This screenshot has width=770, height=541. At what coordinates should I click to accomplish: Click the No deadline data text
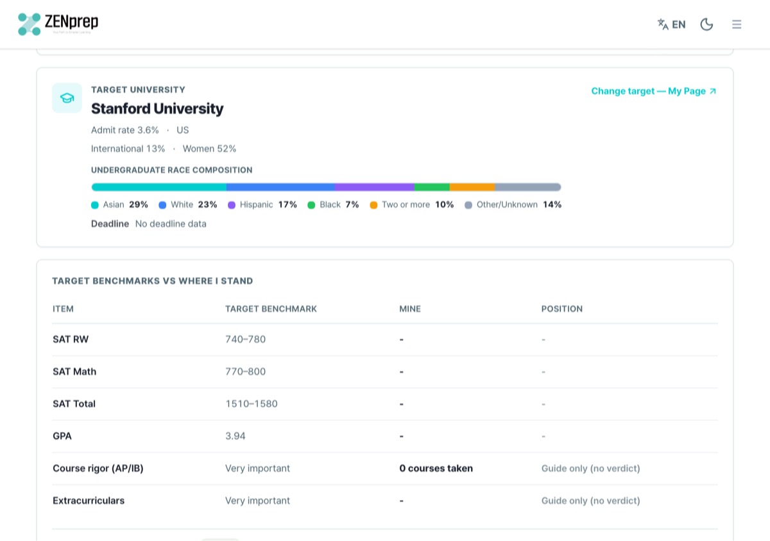click(171, 224)
